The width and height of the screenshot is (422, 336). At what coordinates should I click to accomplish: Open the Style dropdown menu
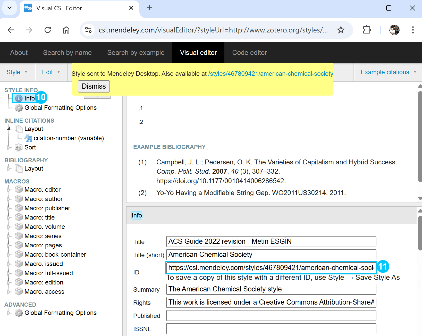[x=17, y=72]
